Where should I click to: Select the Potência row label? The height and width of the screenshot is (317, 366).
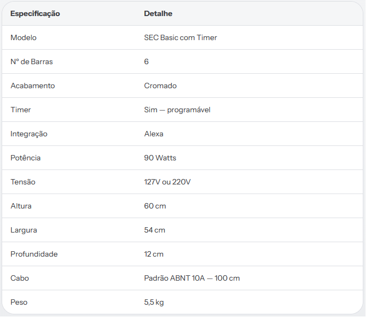click(26, 158)
